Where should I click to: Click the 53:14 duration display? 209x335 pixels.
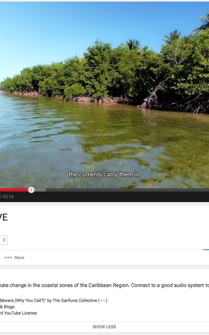click(x=8, y=196)
